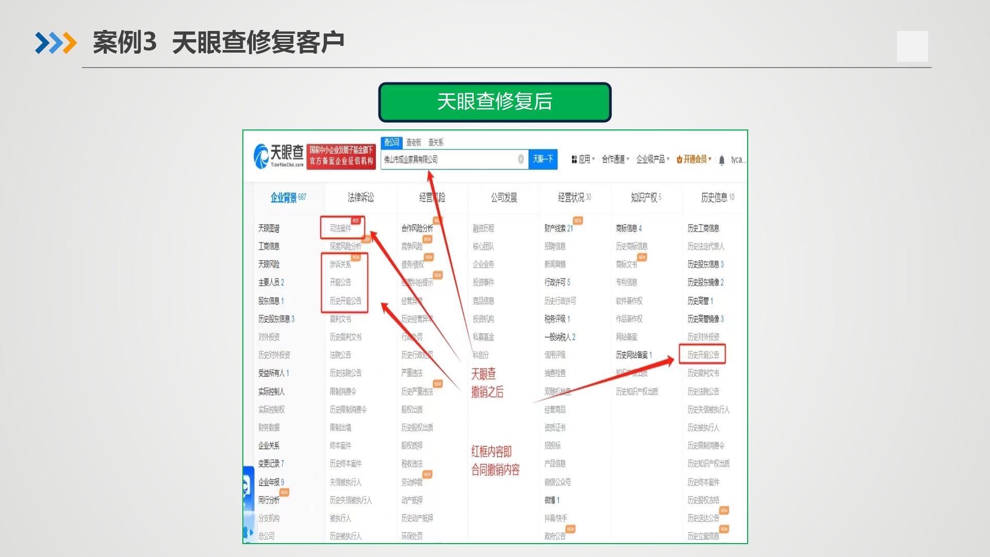Open 历史网站备案 1 entry
This screenshot has width=990, height=557.
pyautogui.click(x=634, y=355)
